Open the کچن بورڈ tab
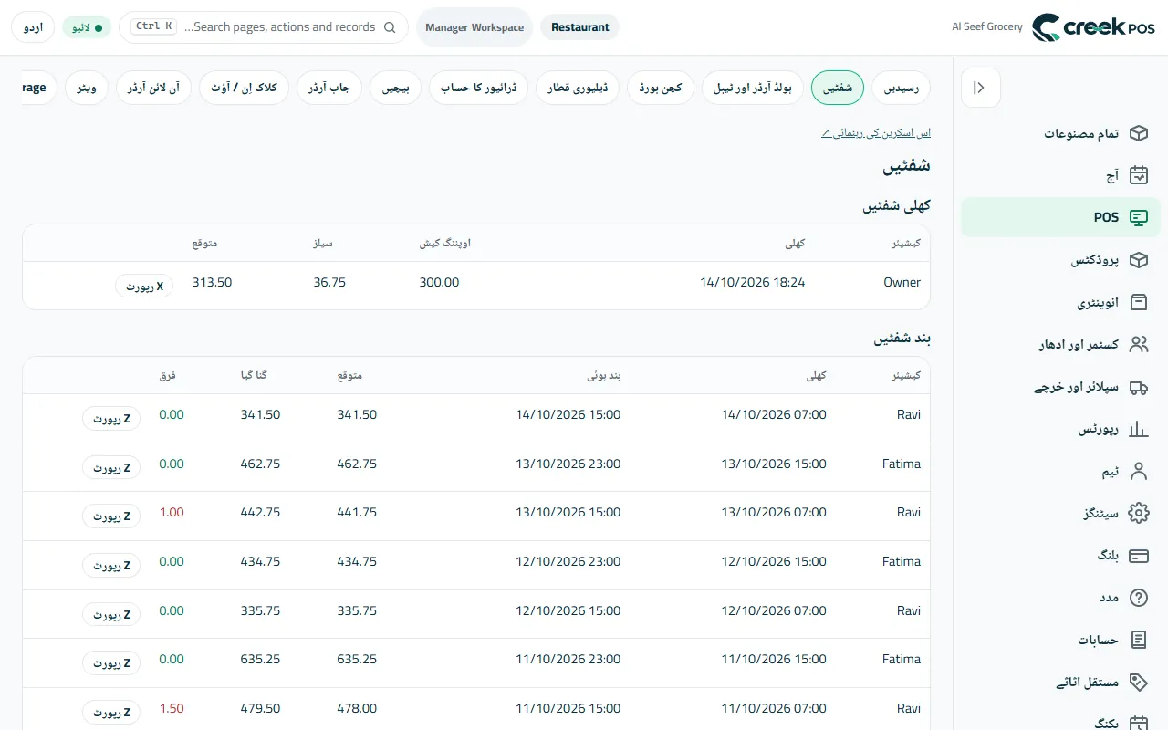 [661, 88]
